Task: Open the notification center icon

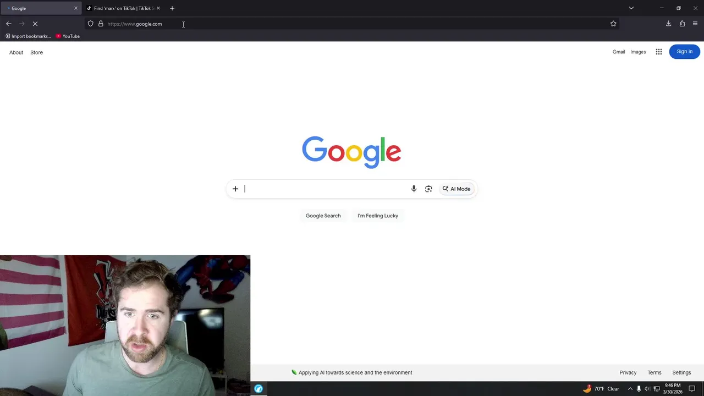Action: 692,389
